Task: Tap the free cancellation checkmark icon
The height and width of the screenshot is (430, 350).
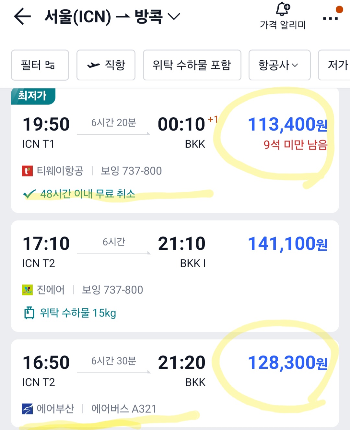Action: [x=29, y=194]
